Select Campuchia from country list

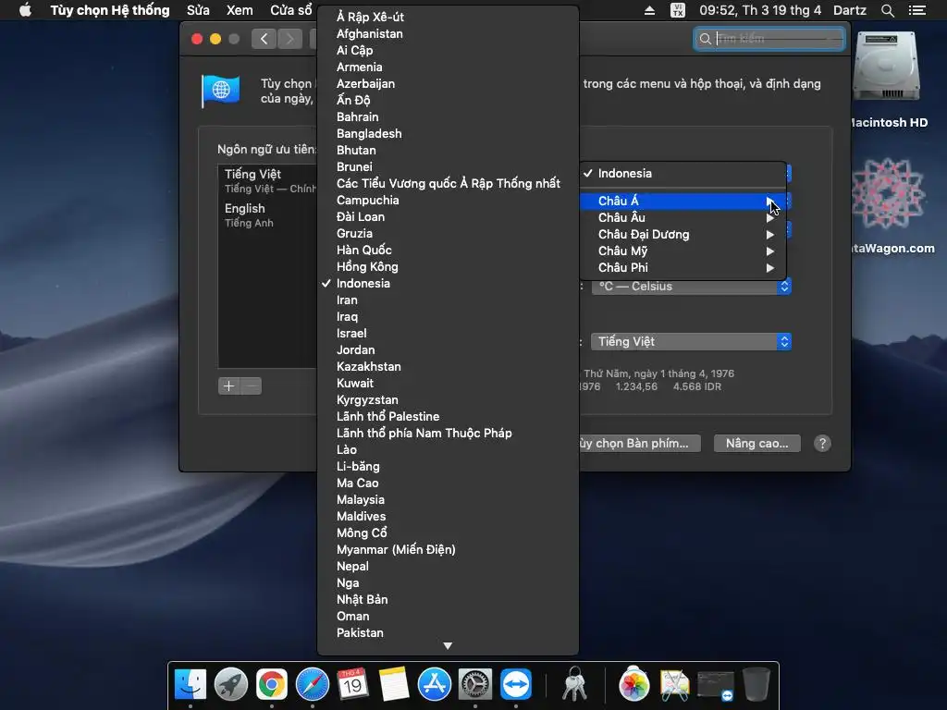(448, 200)
